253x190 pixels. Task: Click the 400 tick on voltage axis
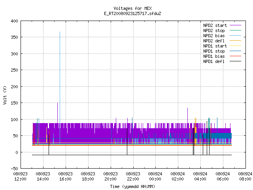click(x=14, y=21)
